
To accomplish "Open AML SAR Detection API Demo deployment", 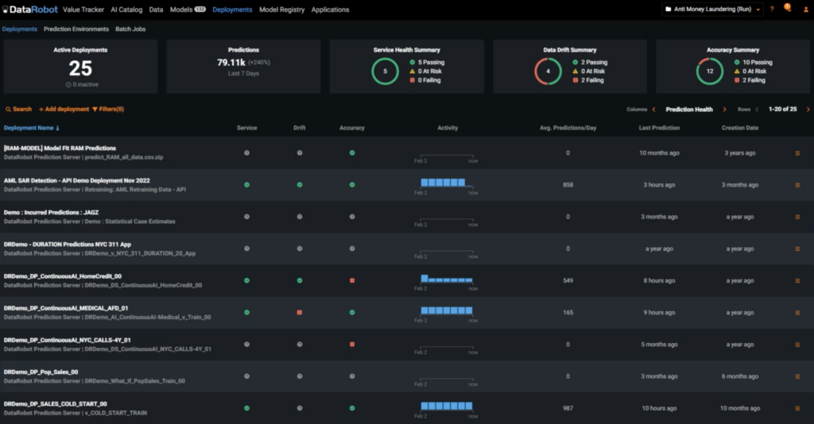I will point(76,180).
